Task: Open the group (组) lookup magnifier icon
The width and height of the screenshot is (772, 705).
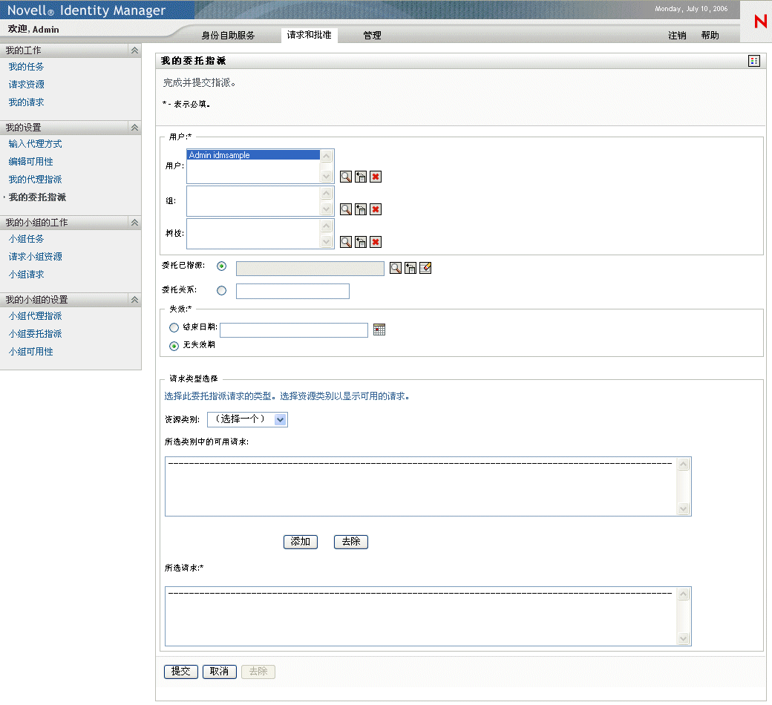Action: click(346, 209)
